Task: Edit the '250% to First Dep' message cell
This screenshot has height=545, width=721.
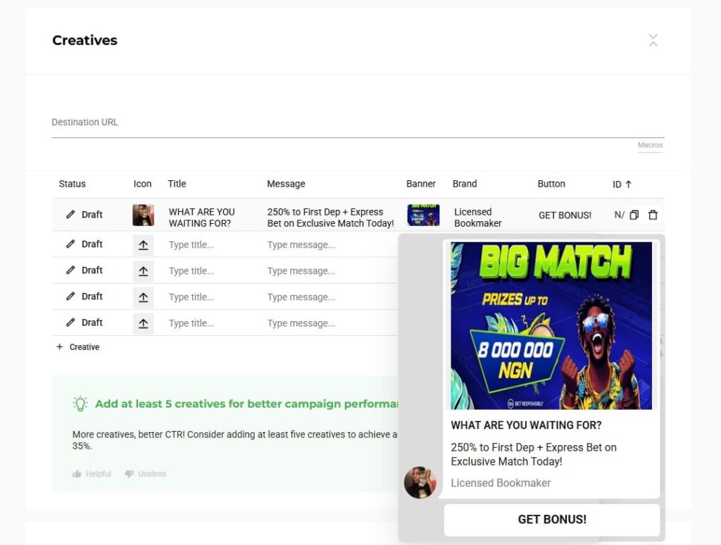Action: tap(331, 218)
